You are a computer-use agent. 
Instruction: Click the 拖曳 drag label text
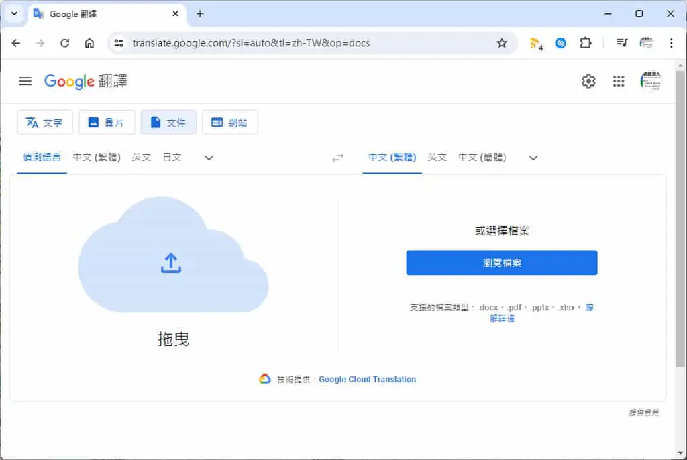[174, 339]
